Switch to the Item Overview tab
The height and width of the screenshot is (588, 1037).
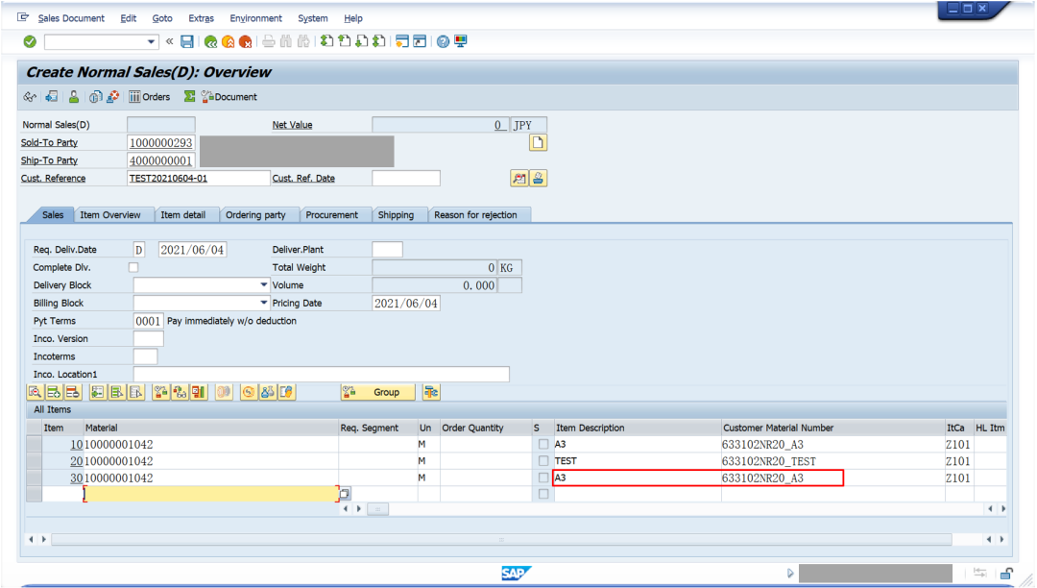[110, 215]
